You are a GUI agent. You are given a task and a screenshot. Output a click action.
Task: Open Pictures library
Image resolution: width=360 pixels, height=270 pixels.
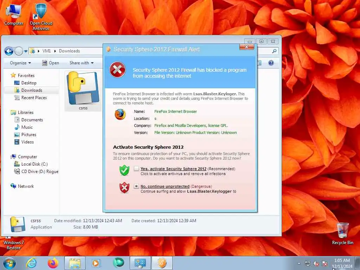coord(29,135)
